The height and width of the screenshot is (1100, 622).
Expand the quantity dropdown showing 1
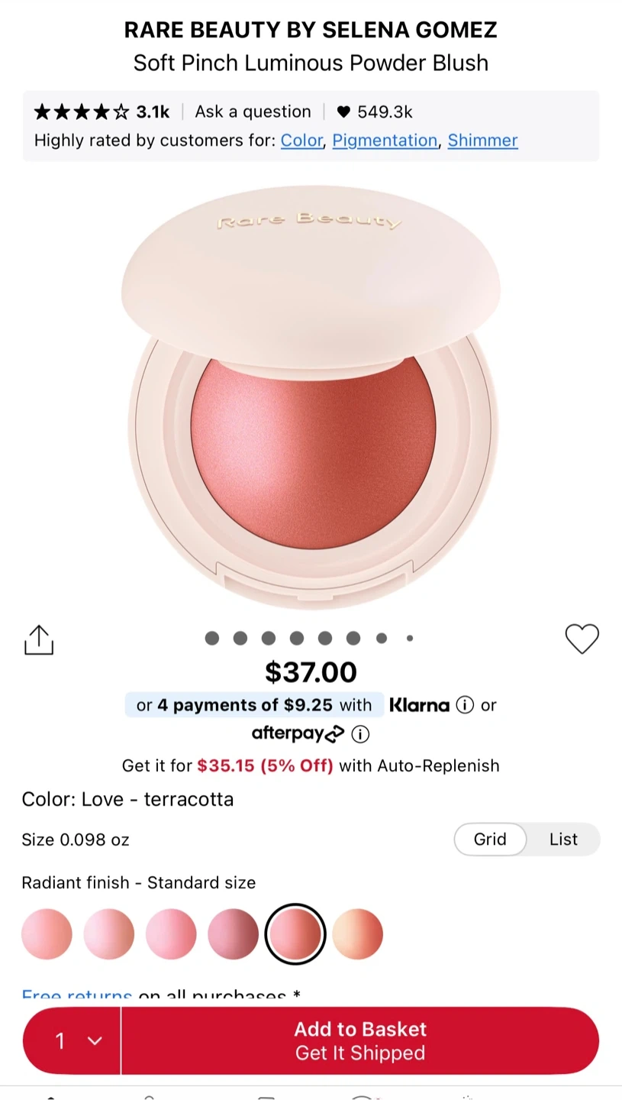[72, 1040]
